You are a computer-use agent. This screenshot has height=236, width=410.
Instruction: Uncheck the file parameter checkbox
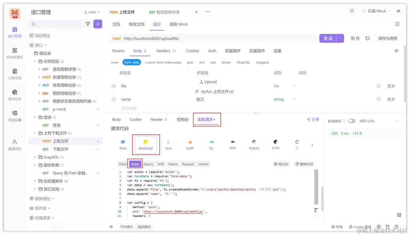coord(113,86)
